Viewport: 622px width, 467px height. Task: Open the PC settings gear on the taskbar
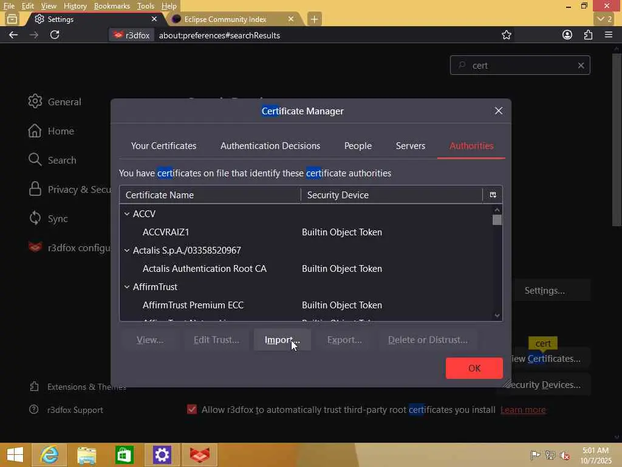tap(162, 455)
